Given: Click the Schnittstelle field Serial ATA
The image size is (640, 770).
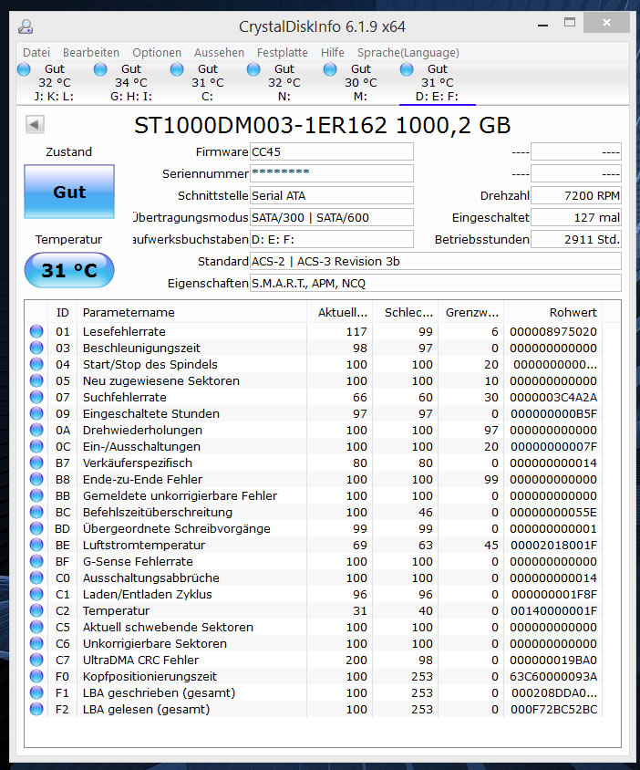Looking at the screenshot, I should pyautogui.click(x=332, y=195).
